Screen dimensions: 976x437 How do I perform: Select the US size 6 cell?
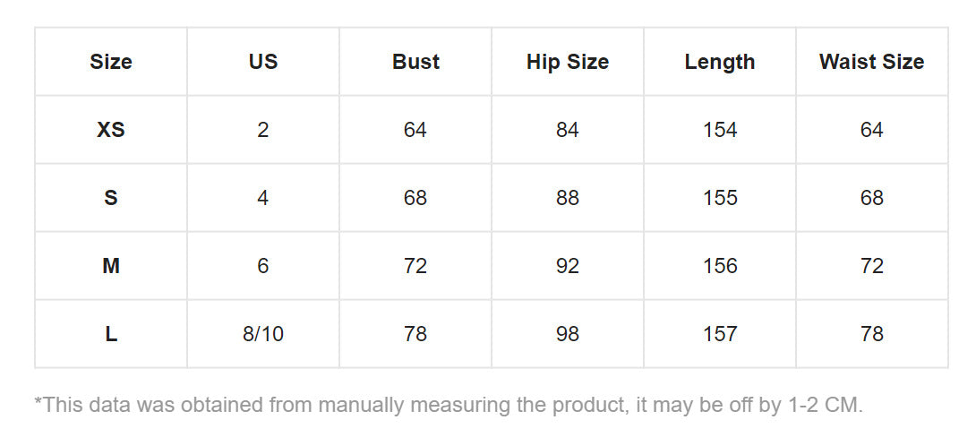pyautogui.click(x=263, y=266)
